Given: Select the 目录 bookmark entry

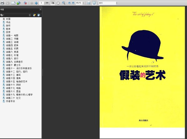Looking at the screenshot, I should pyautogui.click(x=8, y=32).
